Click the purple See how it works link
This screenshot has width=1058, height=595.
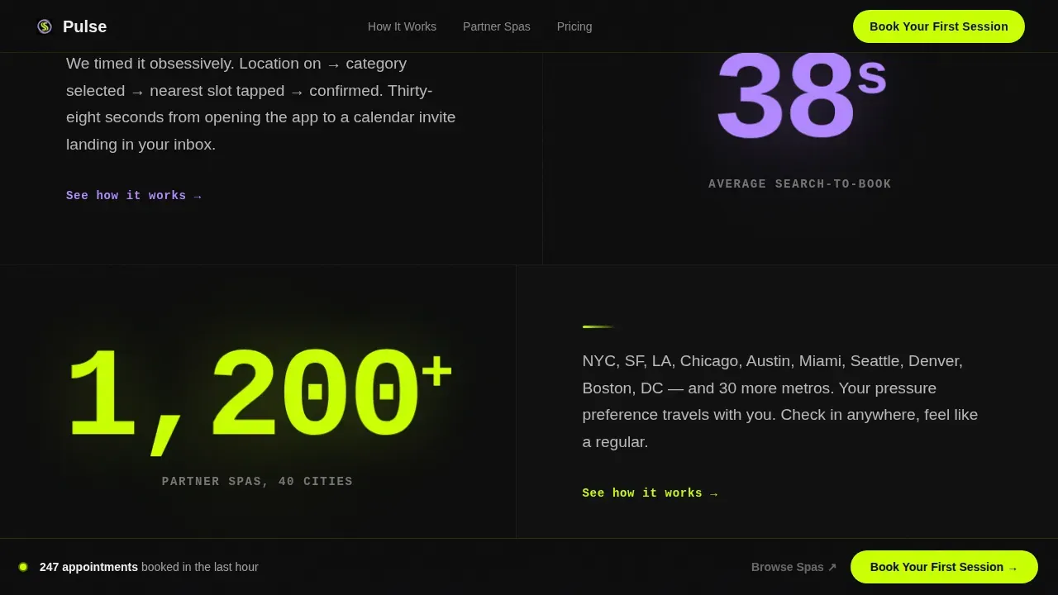point(134,196)
